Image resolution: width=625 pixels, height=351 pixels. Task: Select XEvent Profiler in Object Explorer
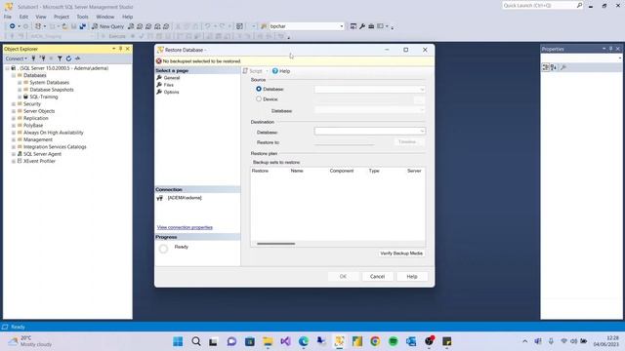tap(39, 161)
